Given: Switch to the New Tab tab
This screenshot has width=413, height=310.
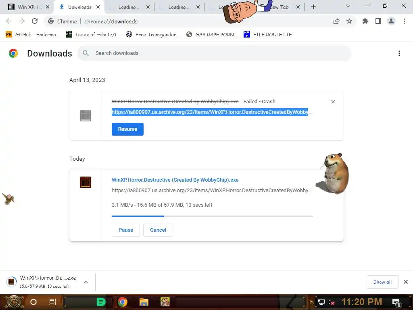Looking at the screenshot, I should point(280,7).
